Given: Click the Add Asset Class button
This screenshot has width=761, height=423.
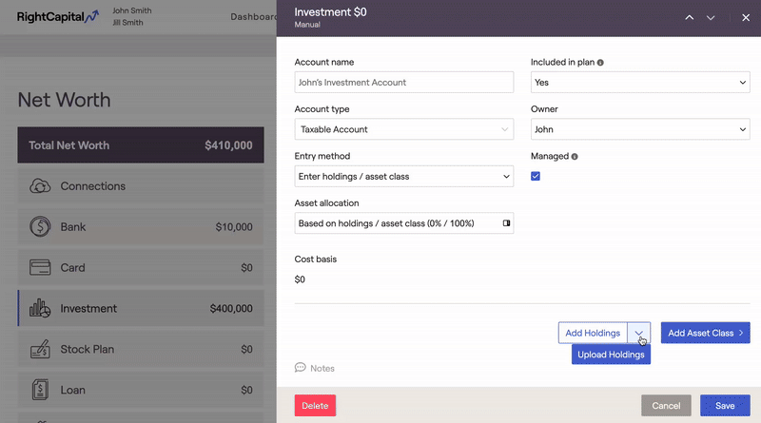Looking at the screenshot, I should pyautogui.click(x=705, y=333).
